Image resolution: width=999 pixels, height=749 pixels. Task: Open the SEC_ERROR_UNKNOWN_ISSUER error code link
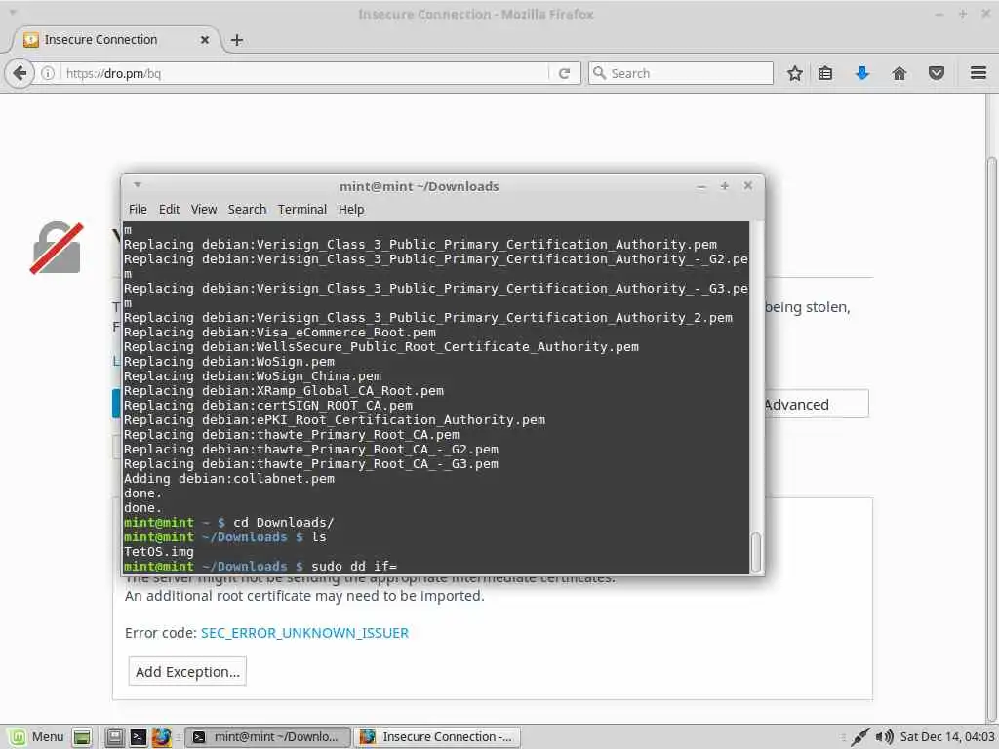(304, 633)
